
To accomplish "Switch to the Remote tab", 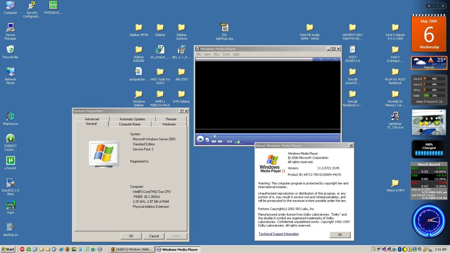I will click(171, 119).
